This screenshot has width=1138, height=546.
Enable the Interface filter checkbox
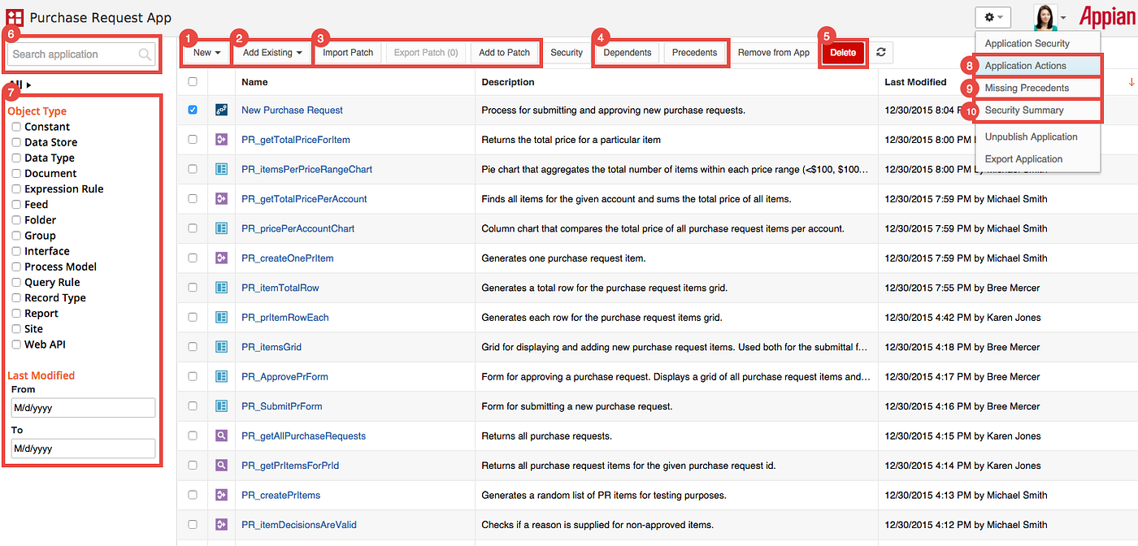16,251
